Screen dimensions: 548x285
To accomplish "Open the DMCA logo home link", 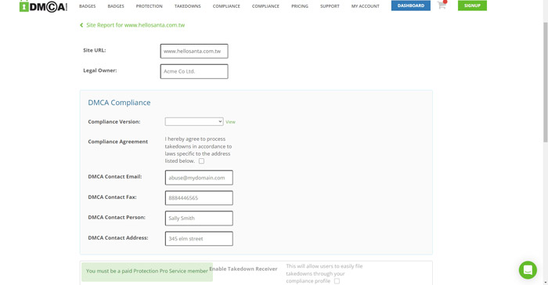I will pos(43,6).
